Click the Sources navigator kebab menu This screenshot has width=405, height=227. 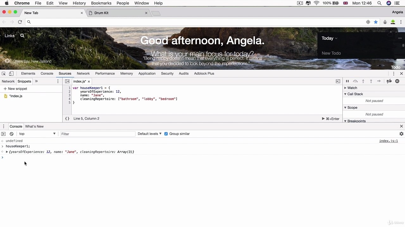coord(58,81)
